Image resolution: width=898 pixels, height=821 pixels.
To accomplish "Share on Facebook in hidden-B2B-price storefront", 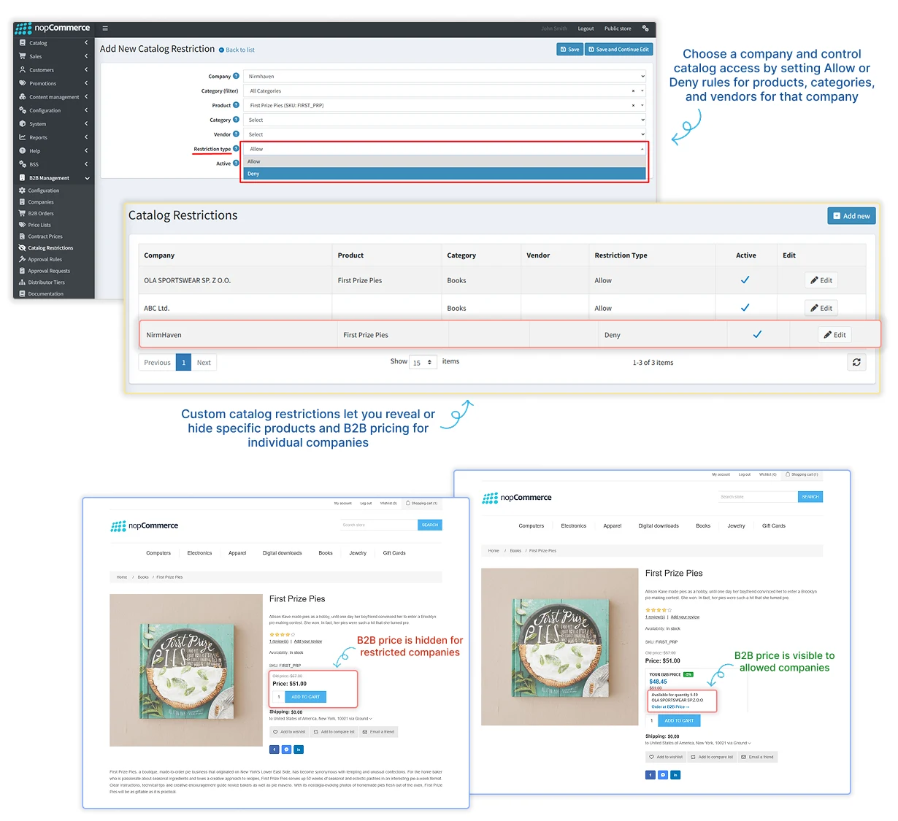I will point(275,749).
